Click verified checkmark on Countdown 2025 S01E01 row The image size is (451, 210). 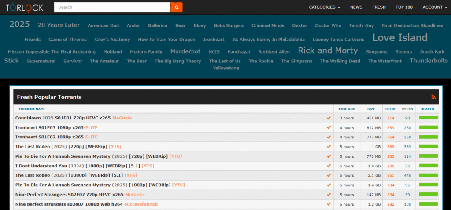coord(329,118)
